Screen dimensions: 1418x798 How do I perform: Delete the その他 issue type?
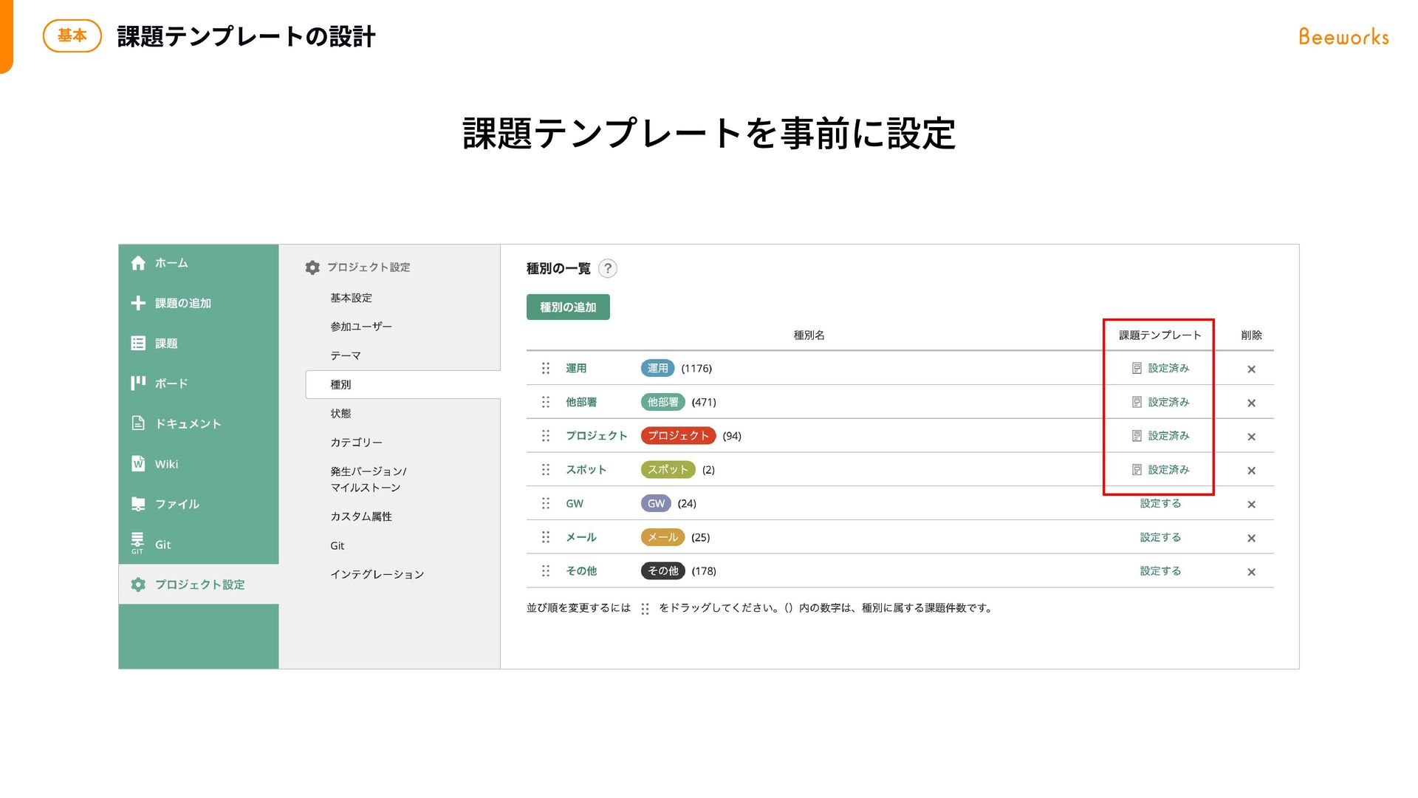click(x=1251, y=572)
